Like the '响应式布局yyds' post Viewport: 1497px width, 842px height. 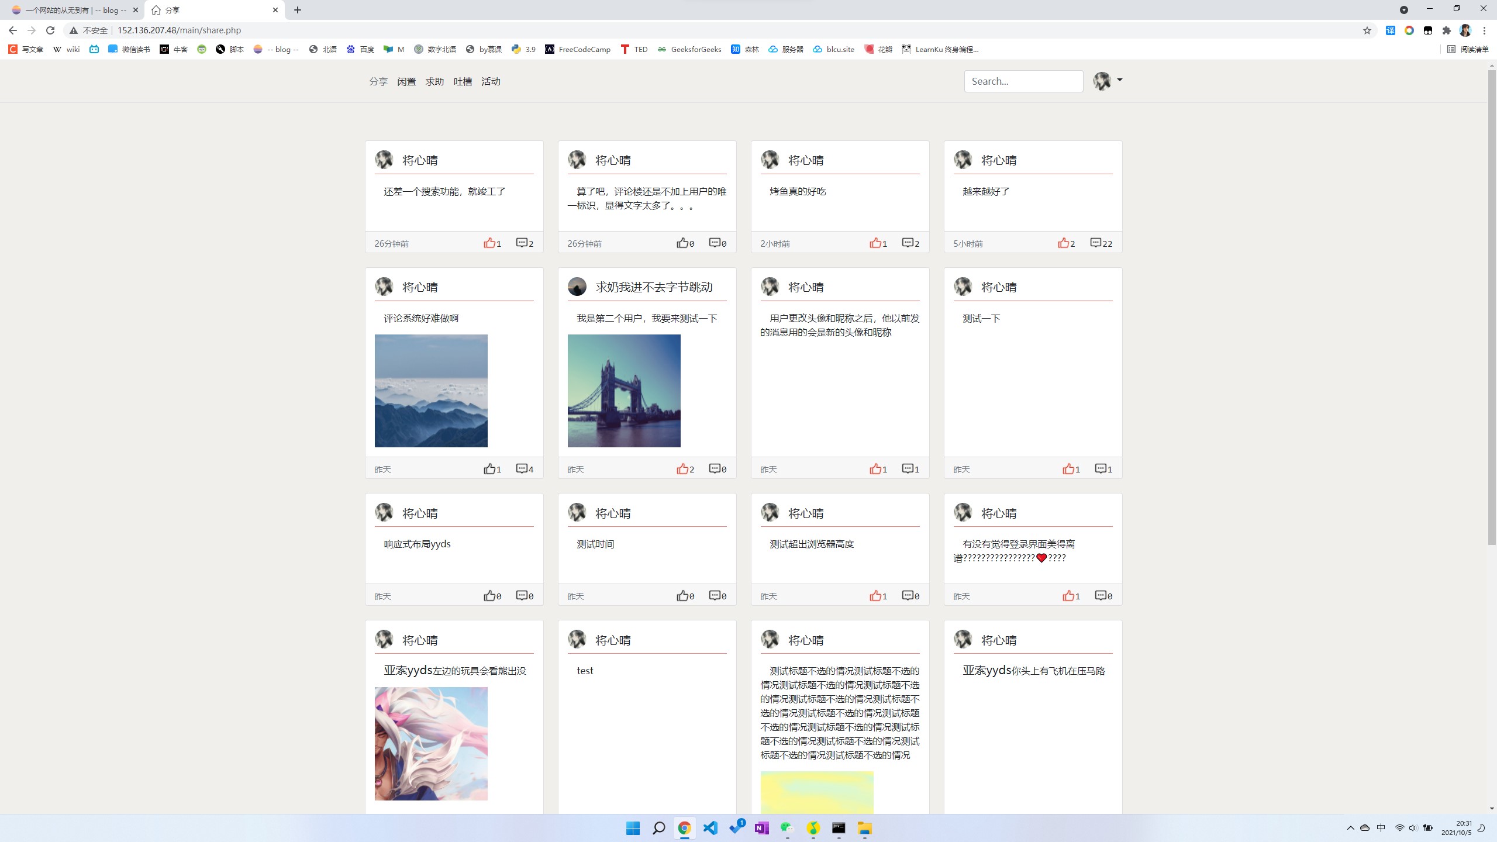coord(489,595)
